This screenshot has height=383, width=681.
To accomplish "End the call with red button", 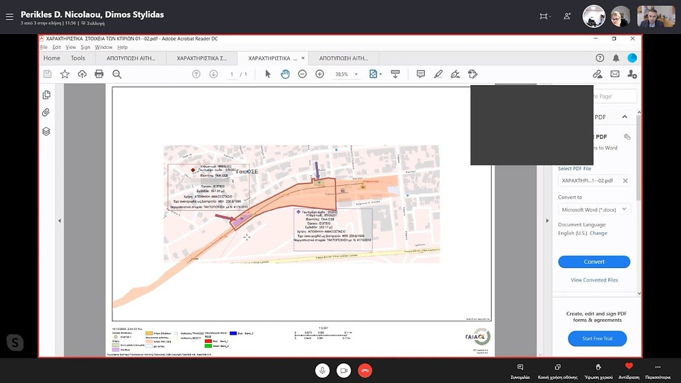I will (x=365, y=371).
